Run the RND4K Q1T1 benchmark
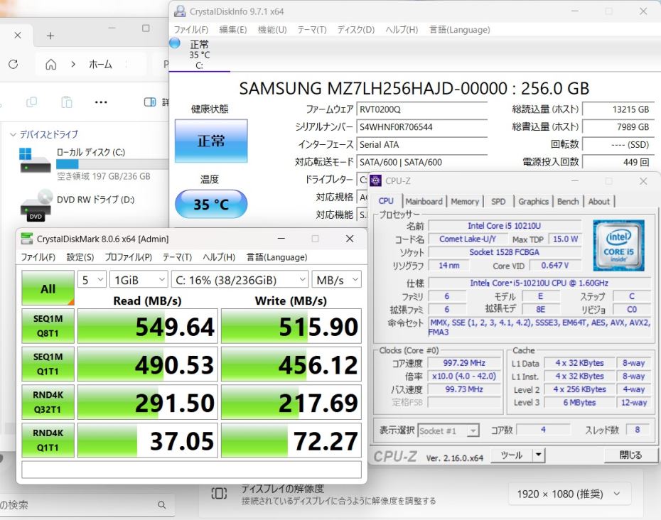The width and height of the screenshot is (661, 520). tap(48, 440)
